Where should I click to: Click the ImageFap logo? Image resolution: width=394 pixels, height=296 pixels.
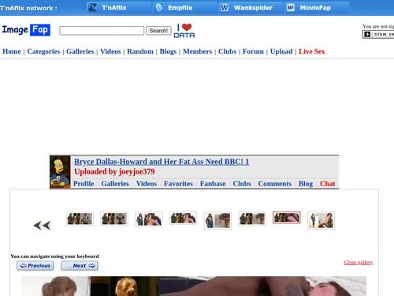tap(26, 30)
